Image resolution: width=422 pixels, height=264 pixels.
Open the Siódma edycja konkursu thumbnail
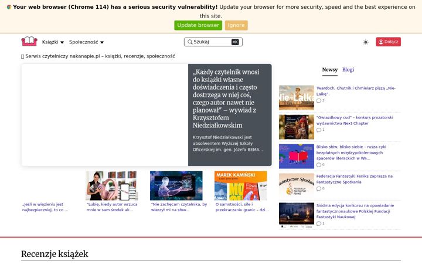[x=297, y=215]
